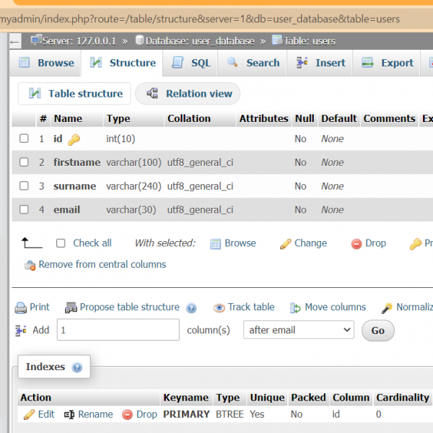This screenshot has height=433, width=433.
Task: Enable the Check all checkbox
Action: (x=61, y=243)
